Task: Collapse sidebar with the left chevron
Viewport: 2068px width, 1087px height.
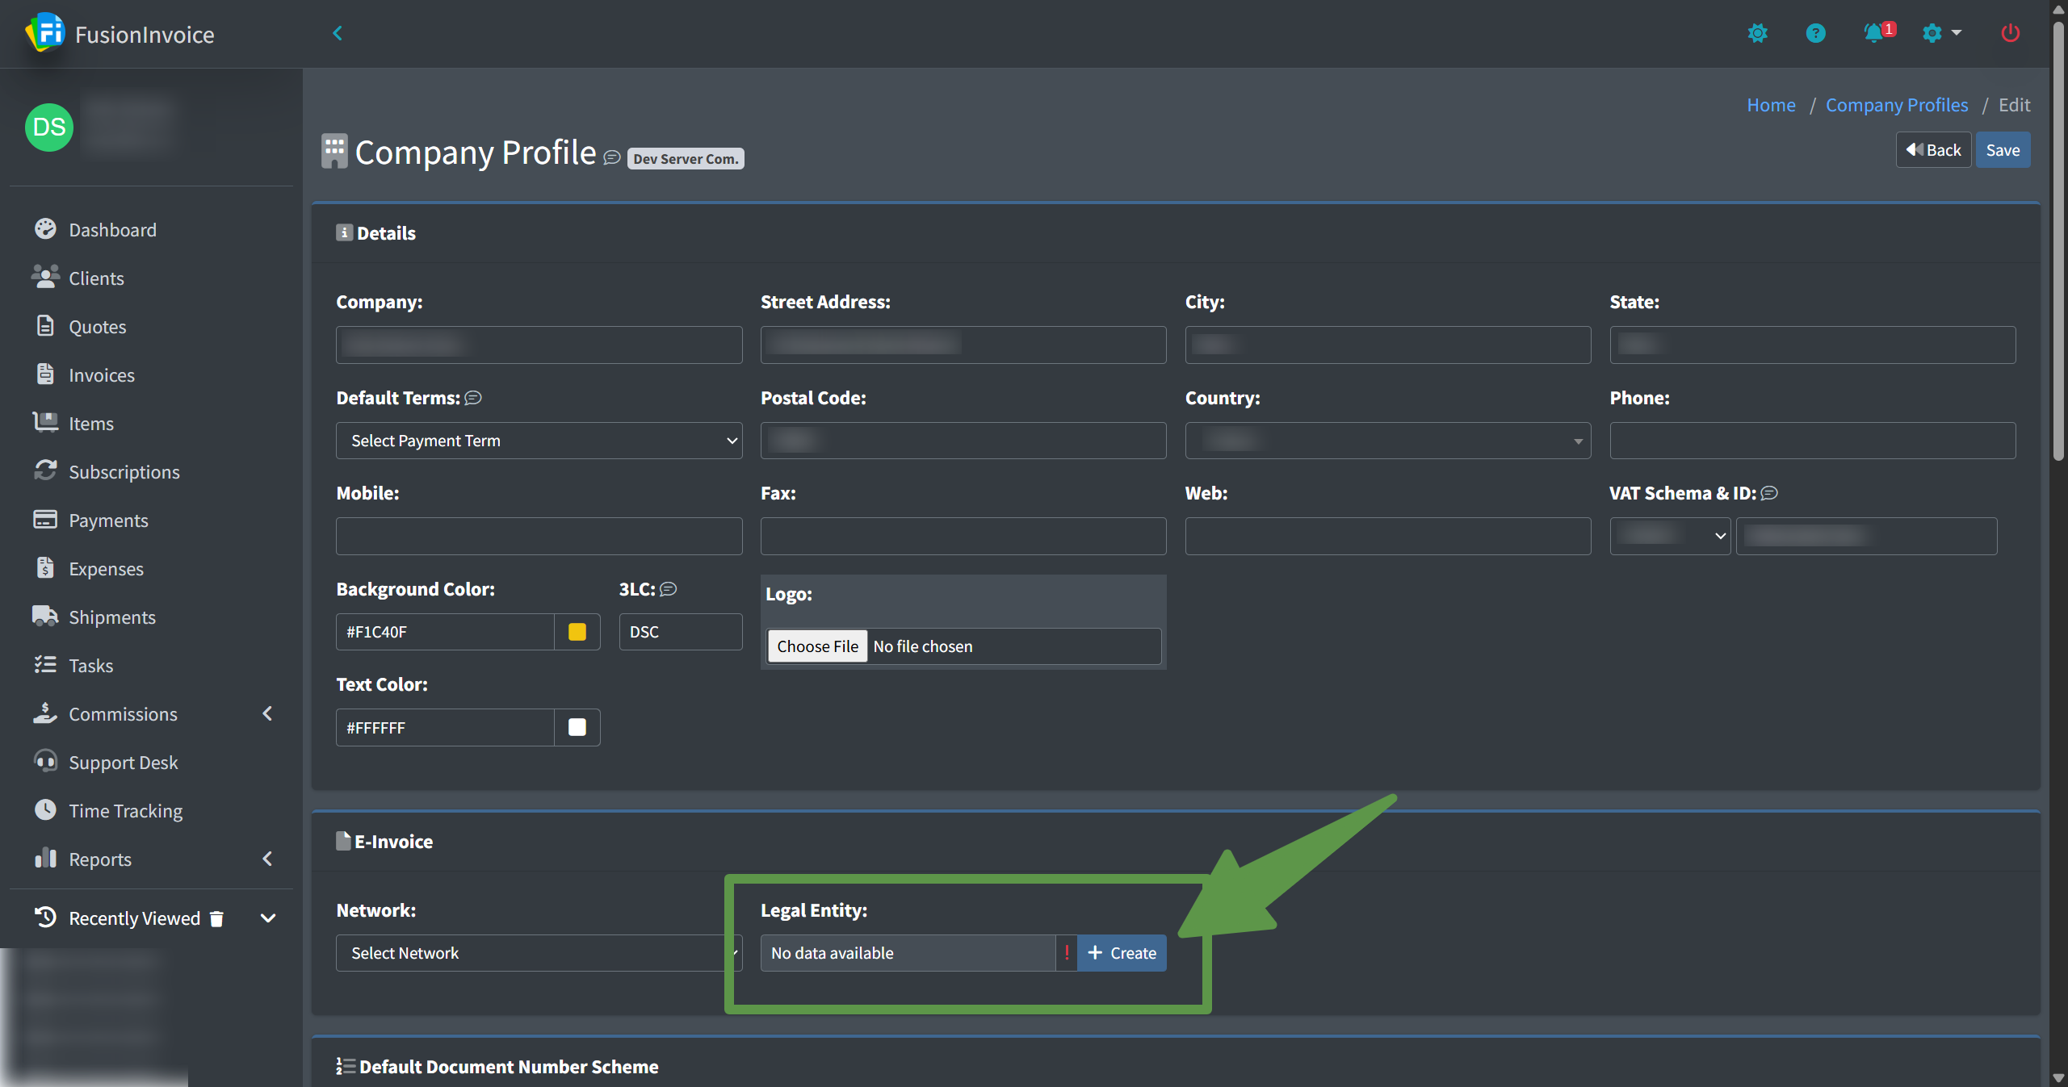Action: click(338, 33)
